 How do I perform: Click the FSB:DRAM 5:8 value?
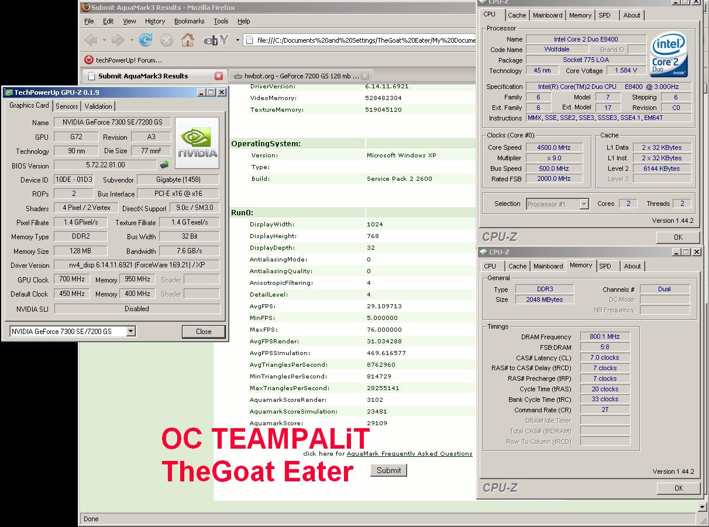pyautogui.click(x=605, y=347)
